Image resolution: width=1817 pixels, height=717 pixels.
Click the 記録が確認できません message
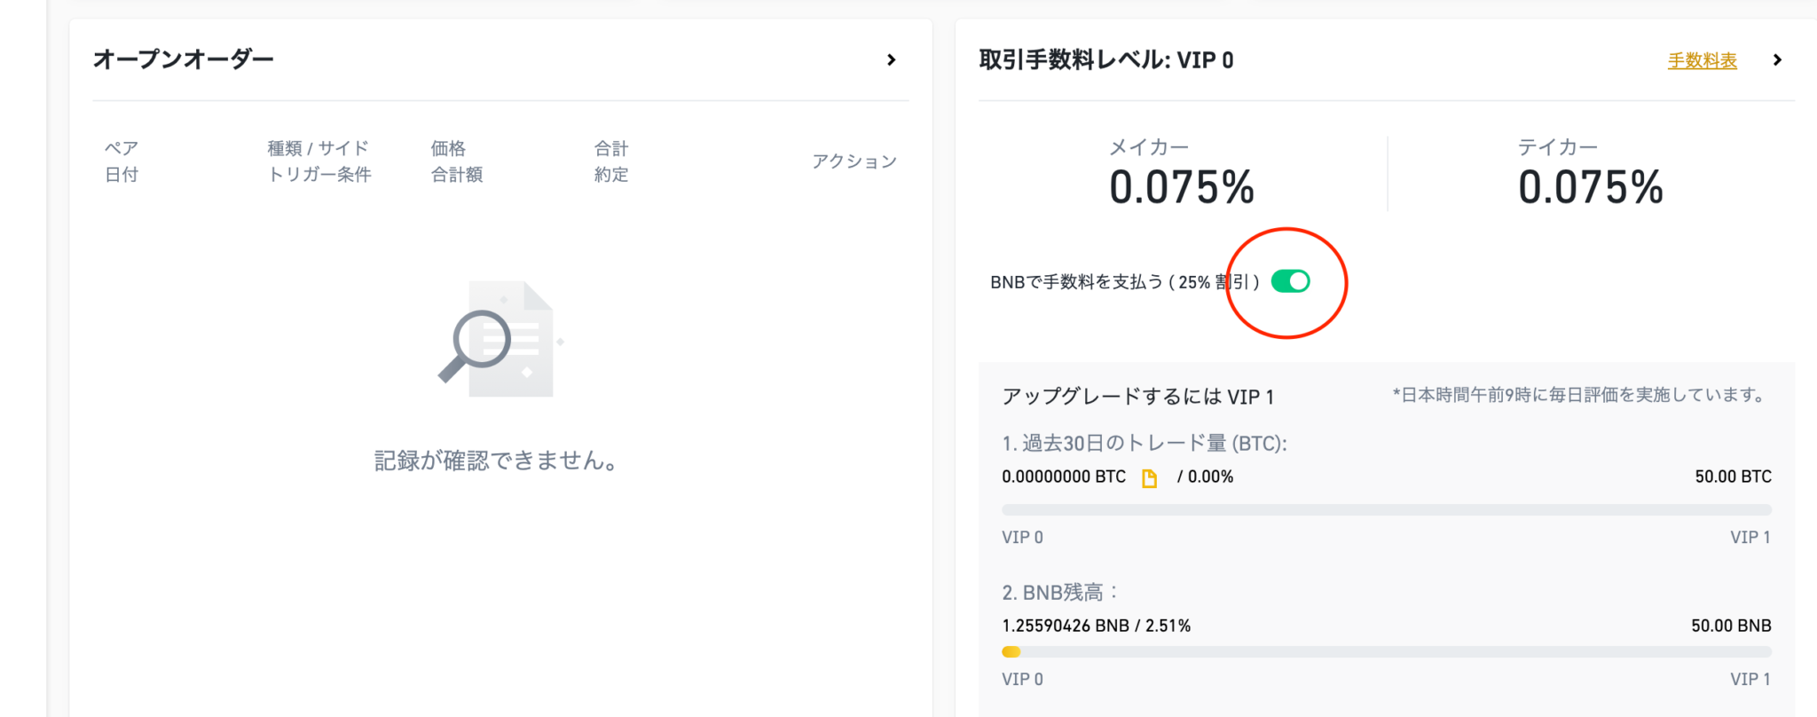(496, 461)
